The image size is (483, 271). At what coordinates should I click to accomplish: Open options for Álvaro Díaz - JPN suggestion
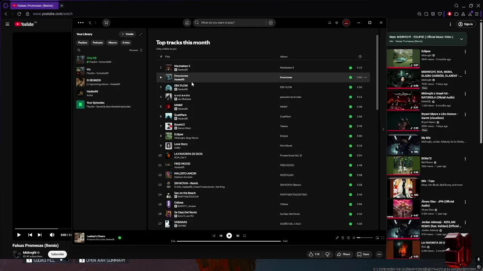click(465, 202)
